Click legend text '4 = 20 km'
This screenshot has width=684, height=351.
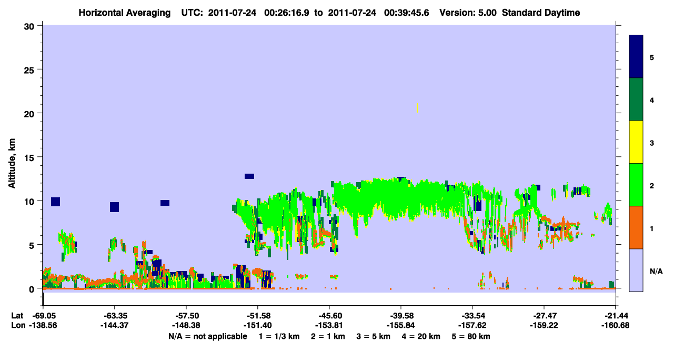pos(421,336)
